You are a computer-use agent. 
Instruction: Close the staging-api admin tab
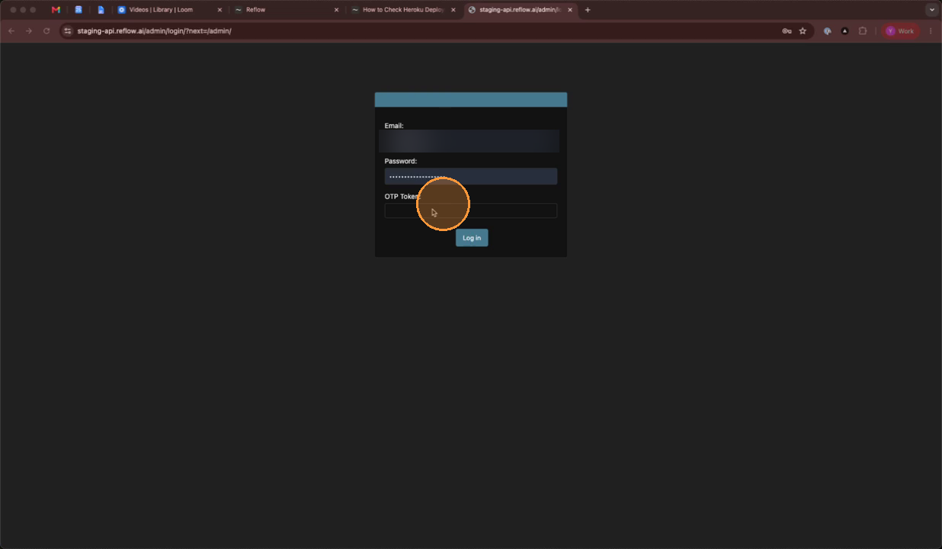click(569, 10)
